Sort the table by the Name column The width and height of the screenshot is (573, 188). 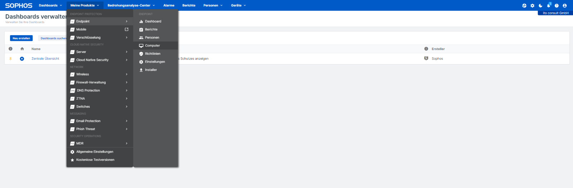click(x=36, y=49)
